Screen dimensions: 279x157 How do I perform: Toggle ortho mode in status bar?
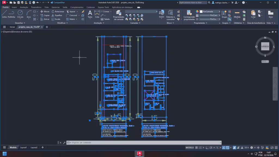pos(207,147)
